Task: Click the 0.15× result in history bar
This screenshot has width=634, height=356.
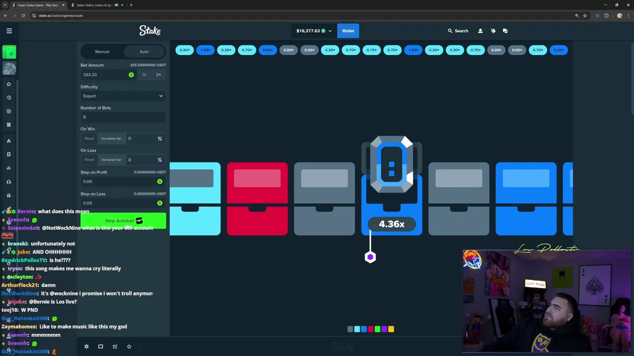Action: pos(371,50)
